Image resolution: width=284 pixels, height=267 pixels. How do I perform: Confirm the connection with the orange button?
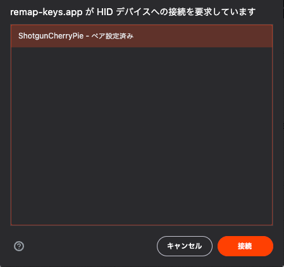point(245,246)
